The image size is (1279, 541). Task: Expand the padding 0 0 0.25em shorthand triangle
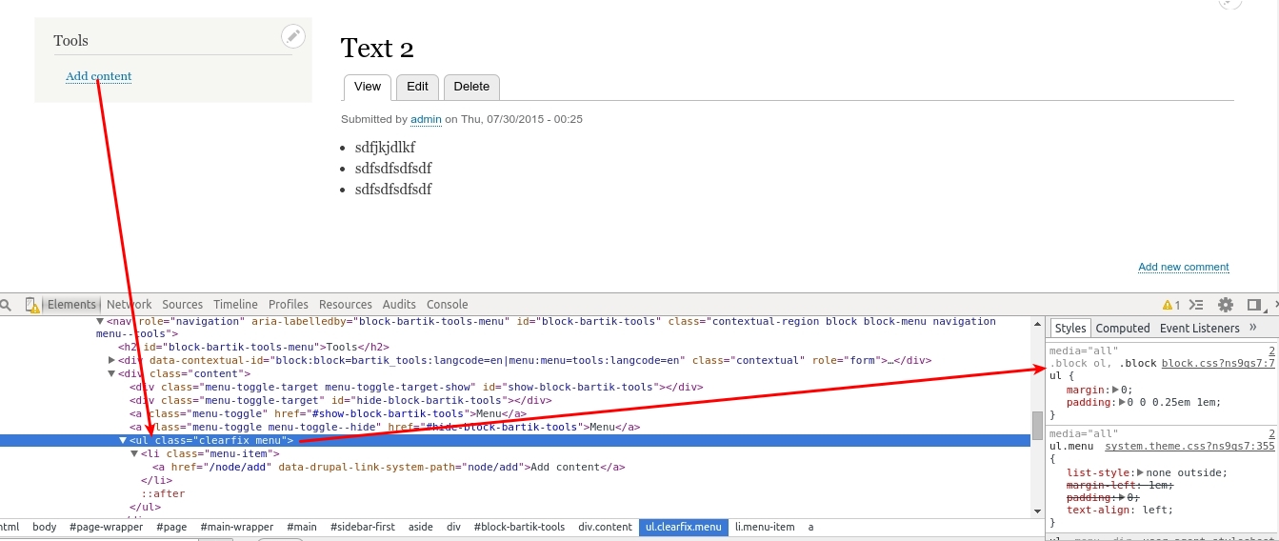coord(1123,403)
